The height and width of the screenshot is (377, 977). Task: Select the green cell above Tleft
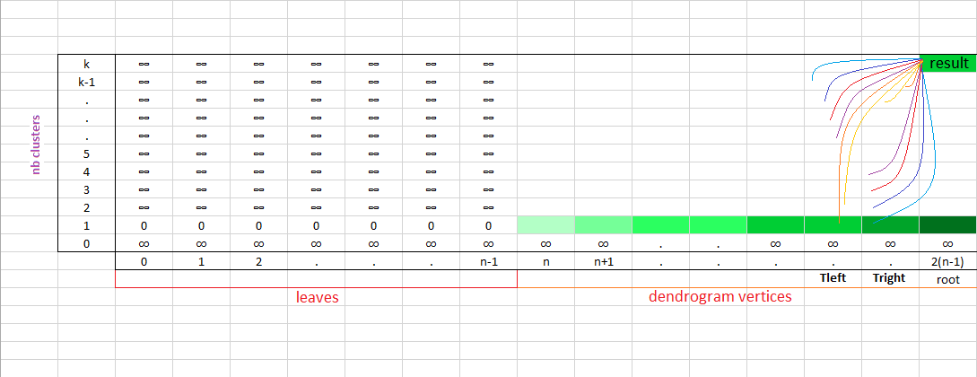833,224
